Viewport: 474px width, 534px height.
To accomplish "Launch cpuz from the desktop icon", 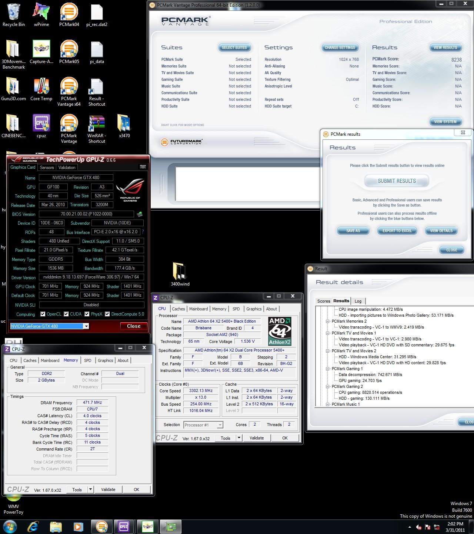I will (x=41, y=126).
